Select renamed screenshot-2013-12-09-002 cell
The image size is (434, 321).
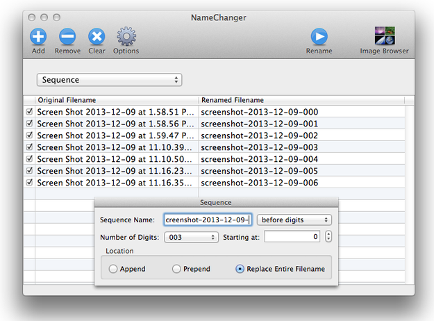click(x=301, y=135)
